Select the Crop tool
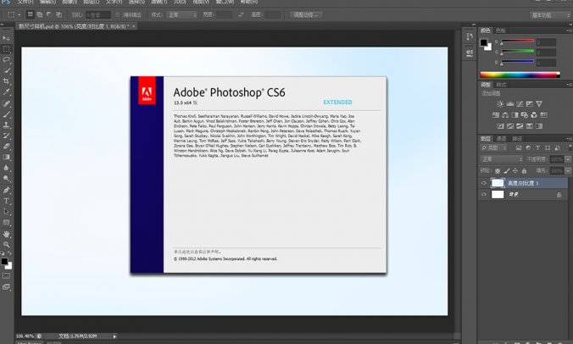This screenshot has height=344, width=573. coord(6,81)
